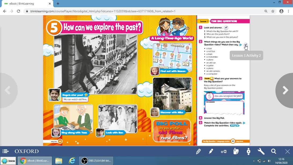Switch to Chrome eBook taskbar button

pyautogui.click(x=35, y=161)
